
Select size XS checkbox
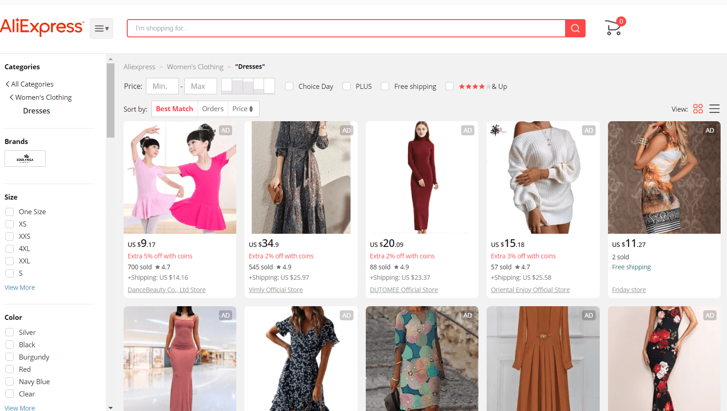(x=10, y=224)
